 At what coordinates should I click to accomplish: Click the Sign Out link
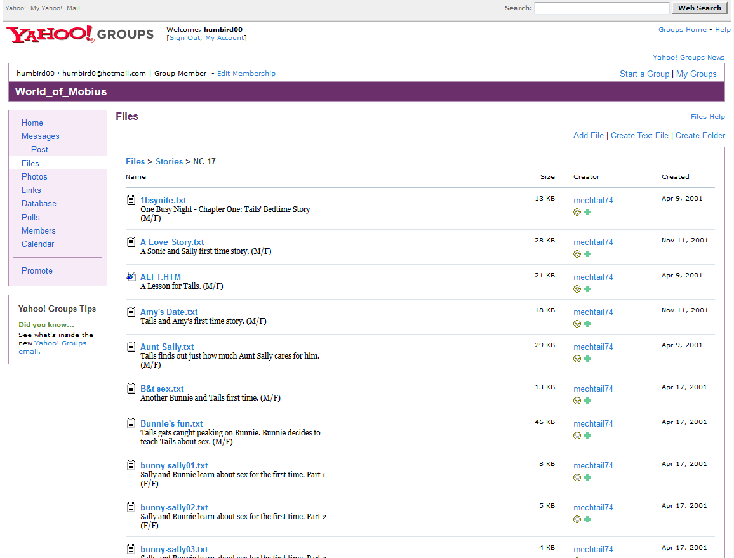[x=185, y=38]
